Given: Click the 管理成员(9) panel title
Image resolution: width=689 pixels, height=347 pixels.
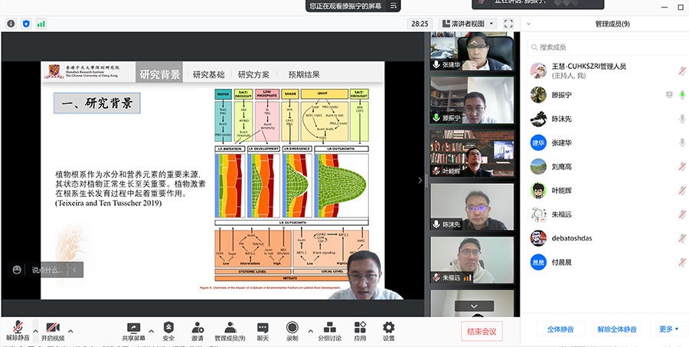Looking at the screenshot, I should click(612, 24).
